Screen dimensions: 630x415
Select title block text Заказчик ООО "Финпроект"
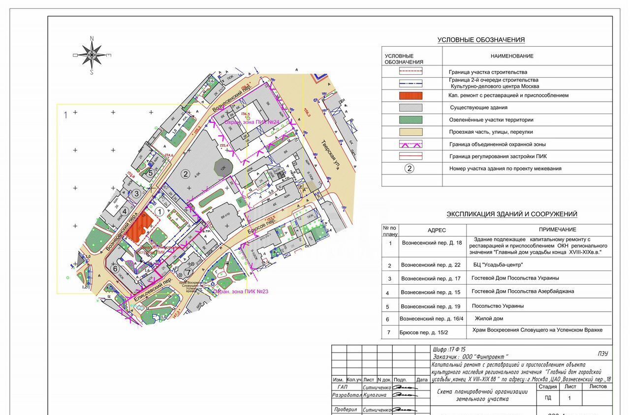point(470,357)
